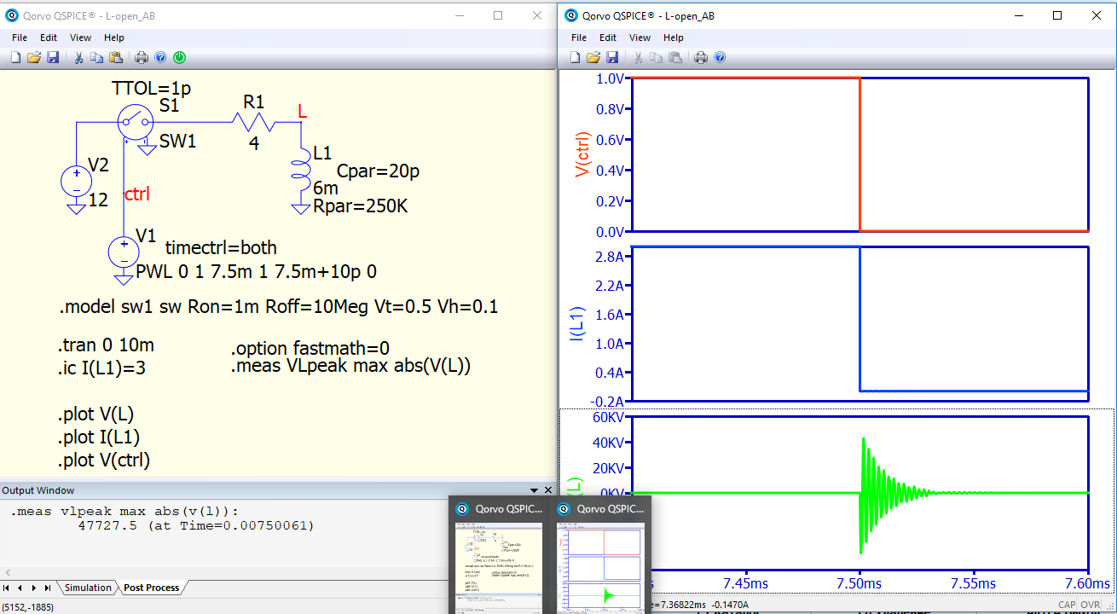
Task: Open Edit menu in waveform window
Action: (607, 38)
